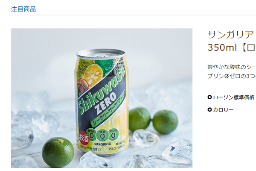Click the red お酒 badge on the can
Viewport: 256px width, 171px height.
point(84,138)
